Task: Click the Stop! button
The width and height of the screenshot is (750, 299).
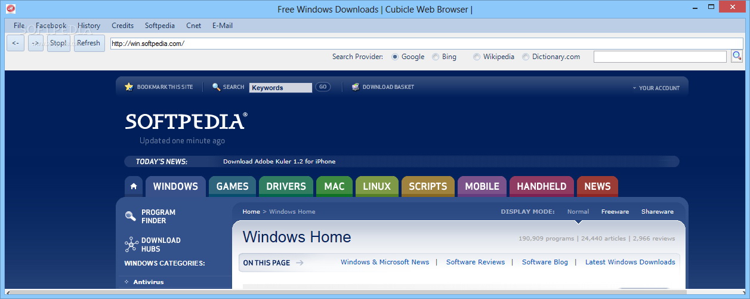Action: pos(58,43)
